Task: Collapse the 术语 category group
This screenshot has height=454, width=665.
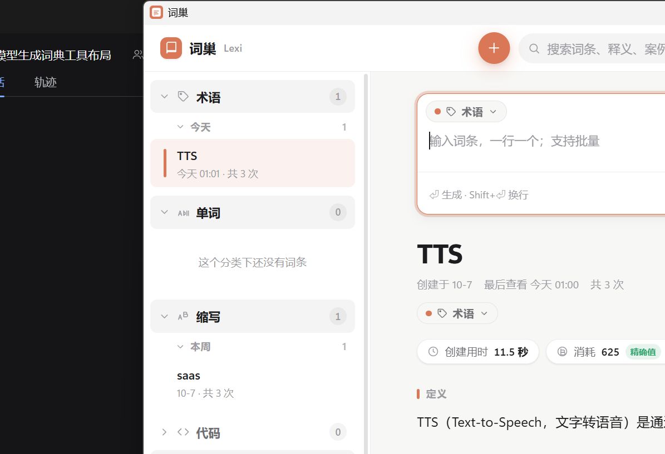Action: click(165, 97)
